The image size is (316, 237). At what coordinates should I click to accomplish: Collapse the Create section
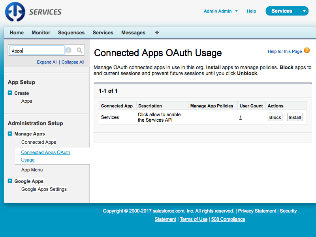pyautogui.click(x=10, y=93)
